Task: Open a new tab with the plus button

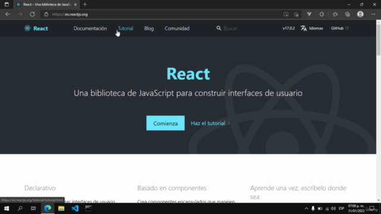Action: click(85, 4)
